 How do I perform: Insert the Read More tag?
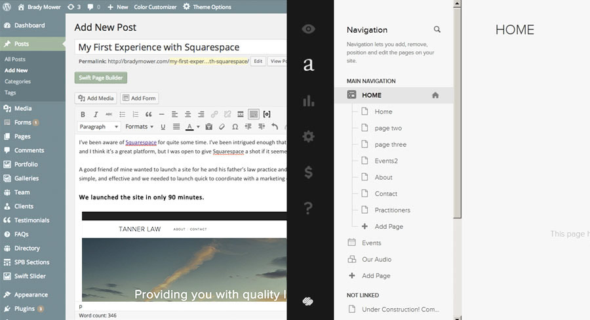pyautogui.click(x=241, y=115)
